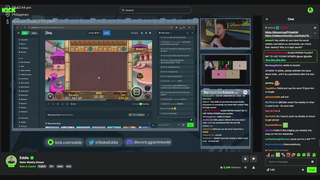Collapse Bling King Camel info chevron
This screenshot has height=180, width=320.
(x=148, y=115)
